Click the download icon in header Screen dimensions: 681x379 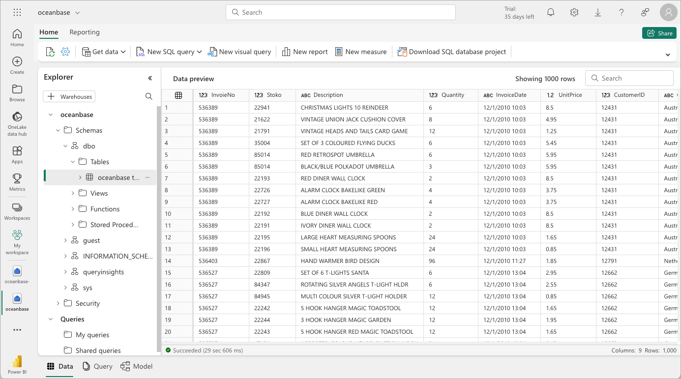[598, 13]
